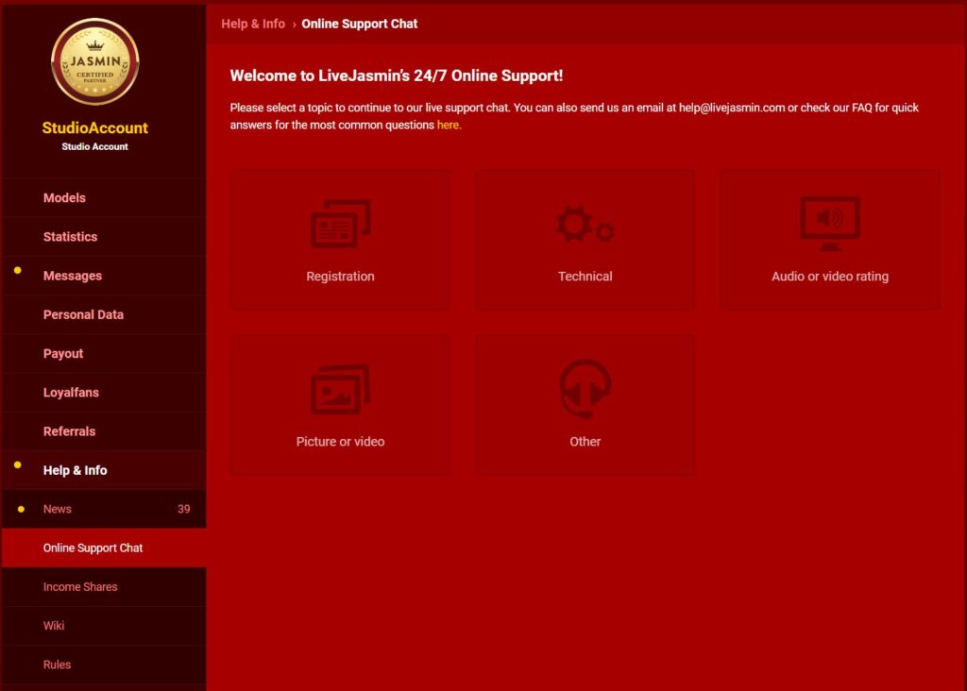The height and width of the screenshot is (691, 967).
Task: Click the Picture or video images icon
Action: 340,390
